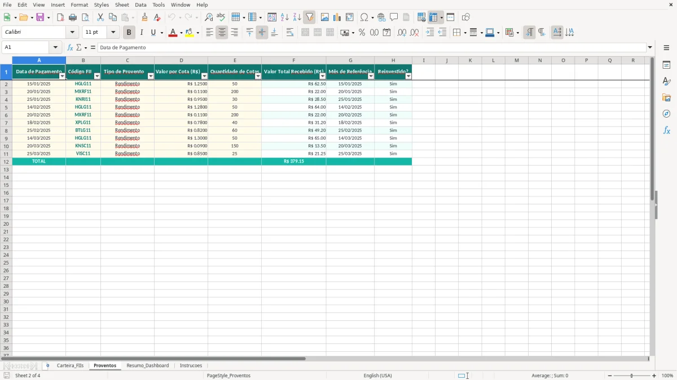
Task: Run the spelling check
Action: (221, 17)
